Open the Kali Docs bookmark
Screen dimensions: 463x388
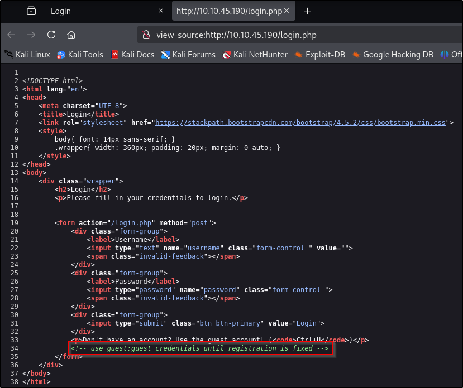click(x=132, y=54)
